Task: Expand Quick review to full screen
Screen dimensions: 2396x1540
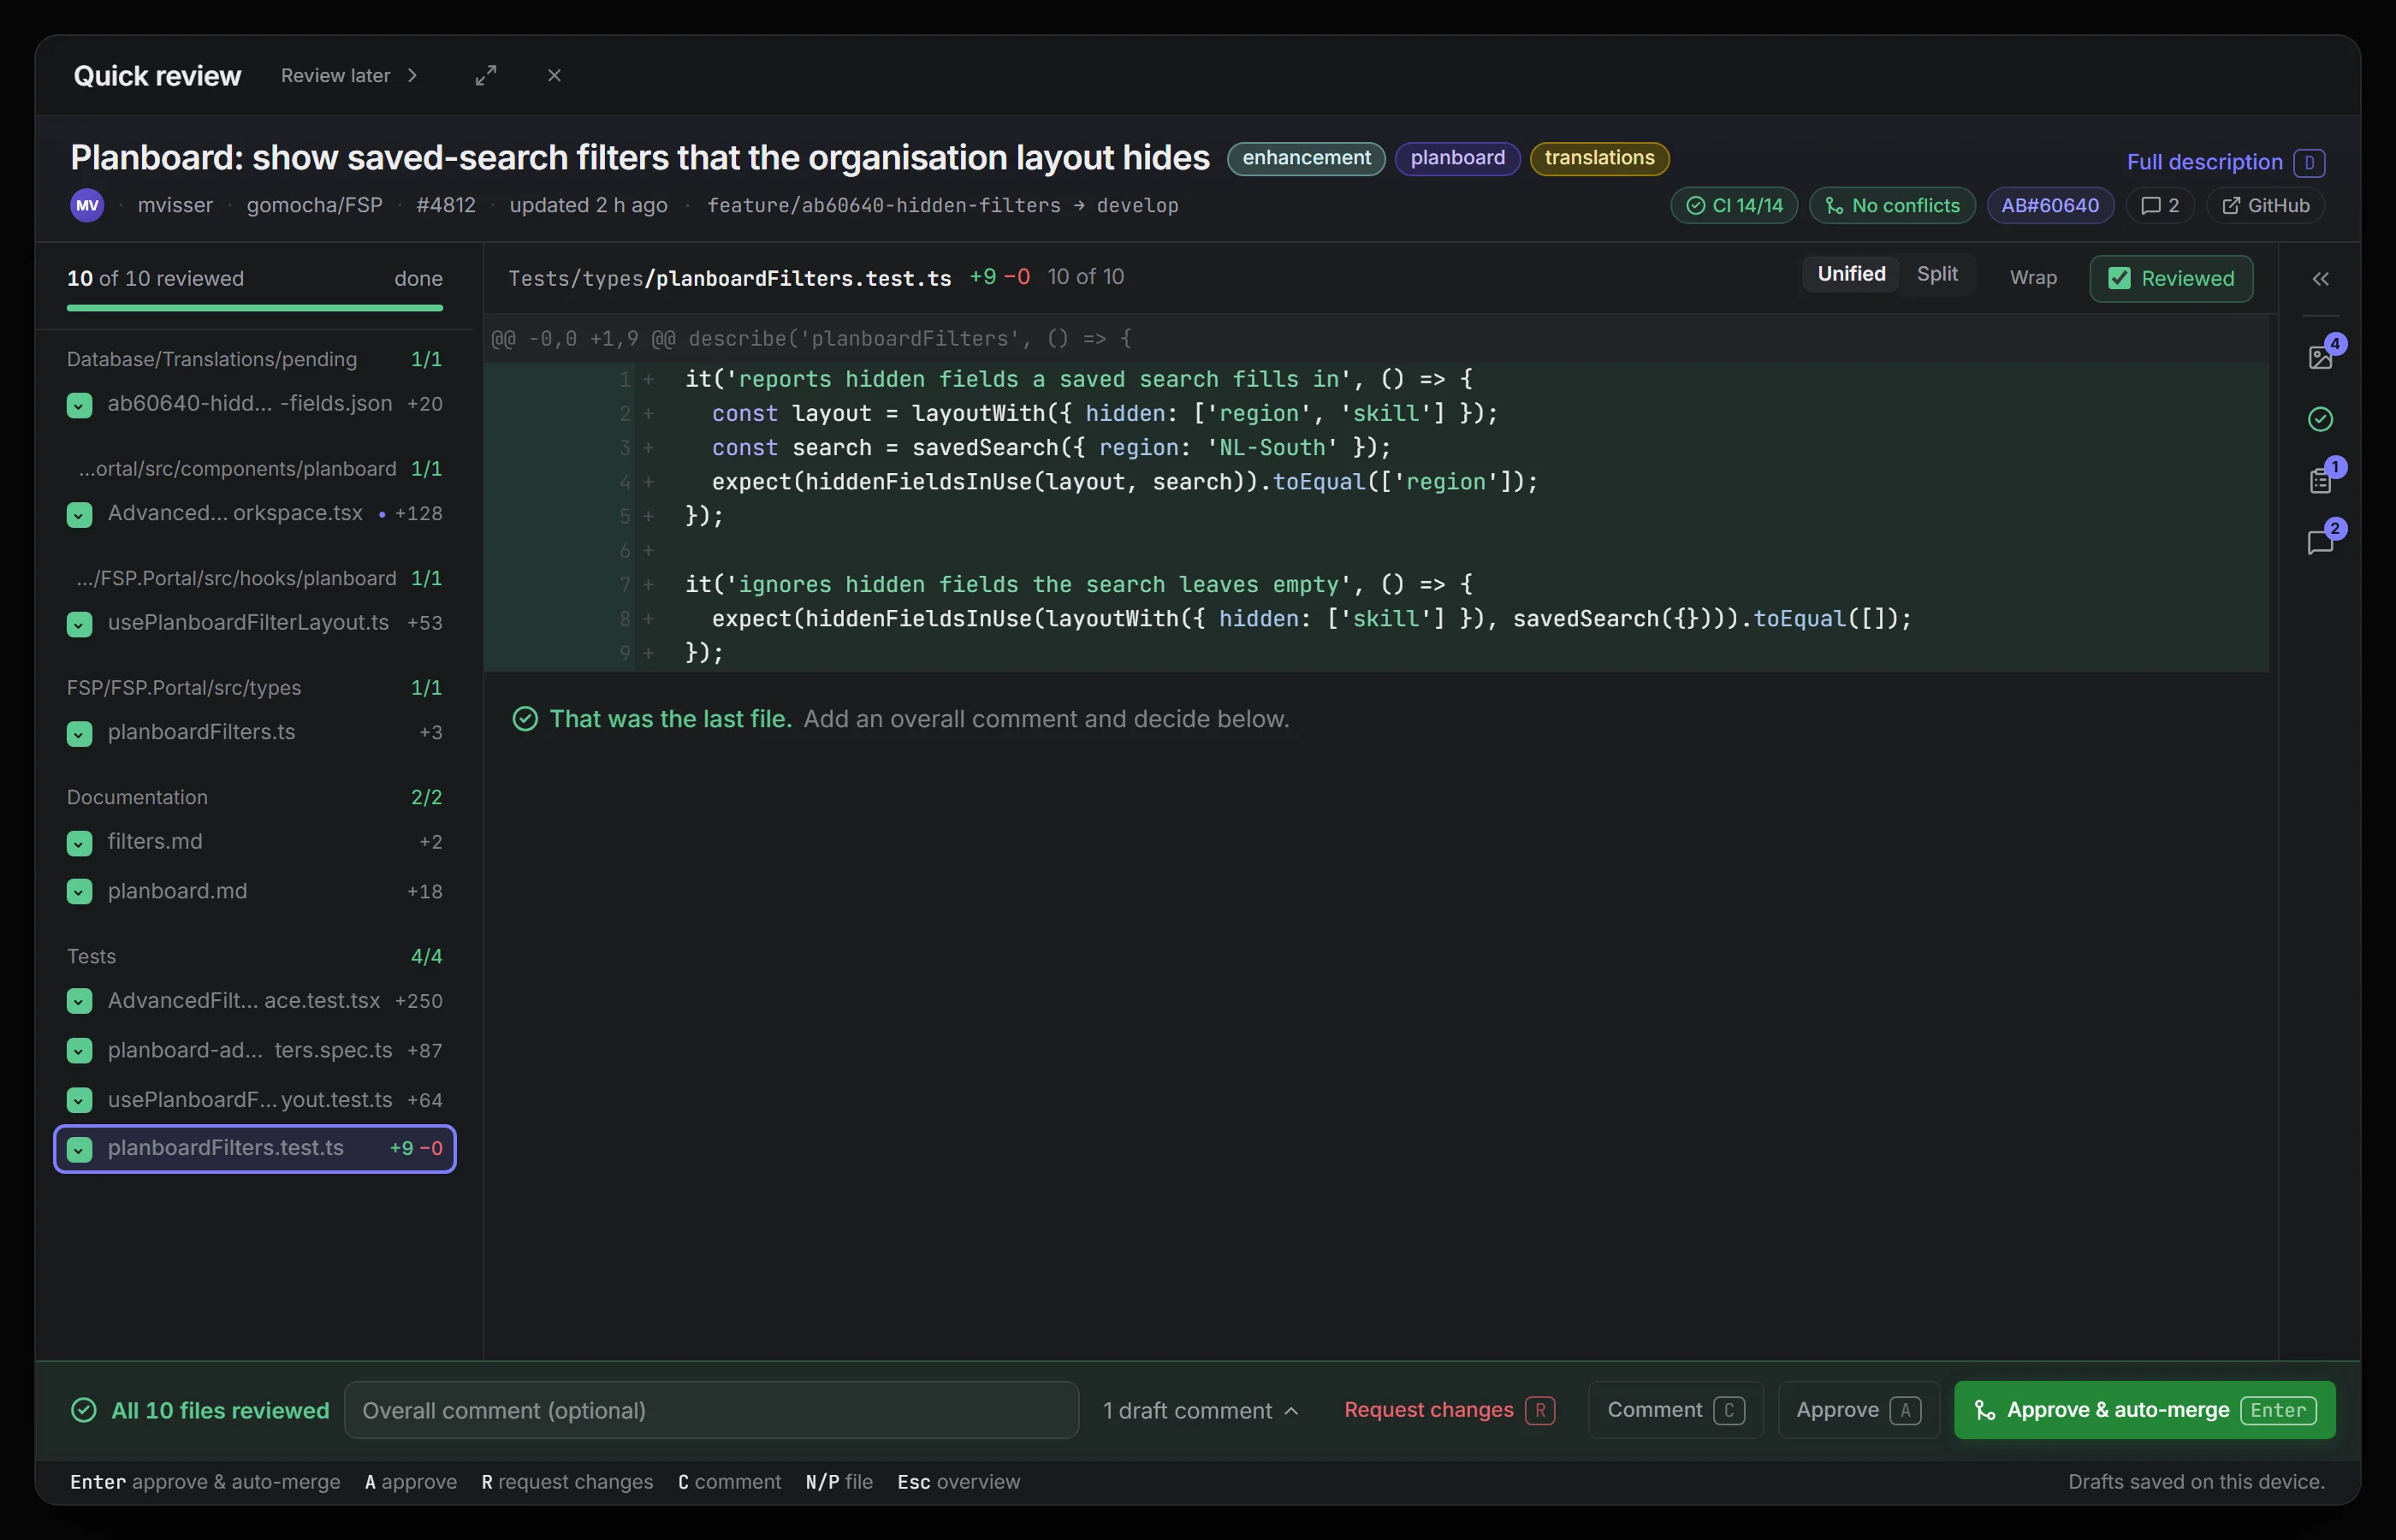Action: pos(486,76)
